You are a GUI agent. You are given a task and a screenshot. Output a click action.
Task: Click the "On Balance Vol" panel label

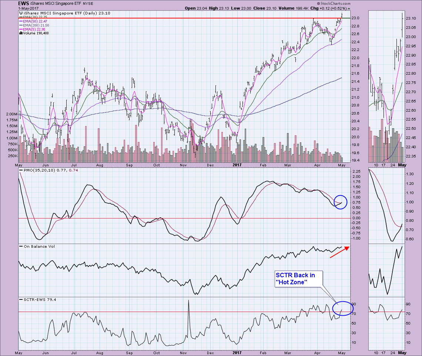point(39,246)
